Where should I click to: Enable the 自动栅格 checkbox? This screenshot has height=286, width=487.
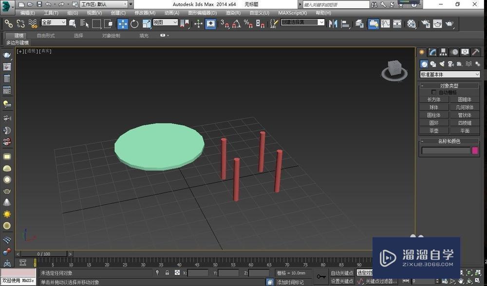(433, 92)
